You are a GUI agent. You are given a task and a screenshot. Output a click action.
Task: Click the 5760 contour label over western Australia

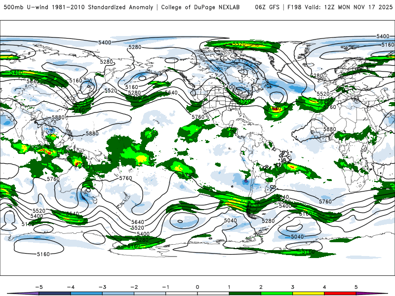pyautogui.click(x=53, y=179)
